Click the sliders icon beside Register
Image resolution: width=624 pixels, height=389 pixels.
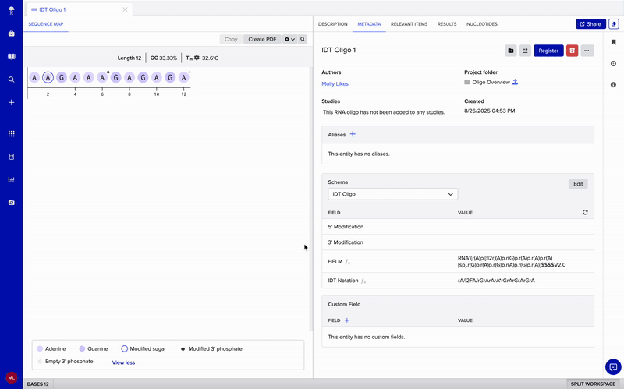coord(525,51)
